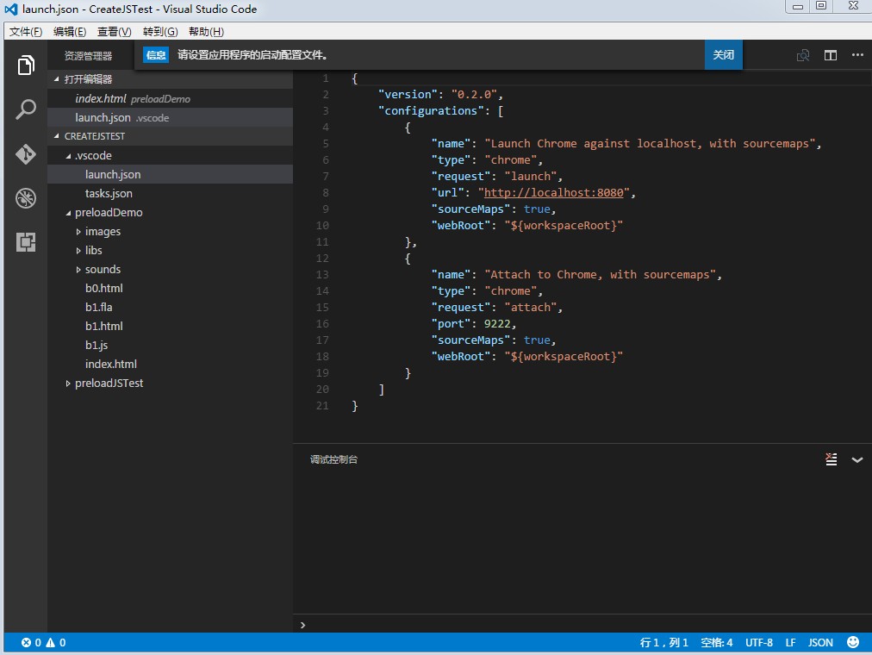Click the "configurations" key on line 3
The image size is (872, 655).
click(431, 110)
